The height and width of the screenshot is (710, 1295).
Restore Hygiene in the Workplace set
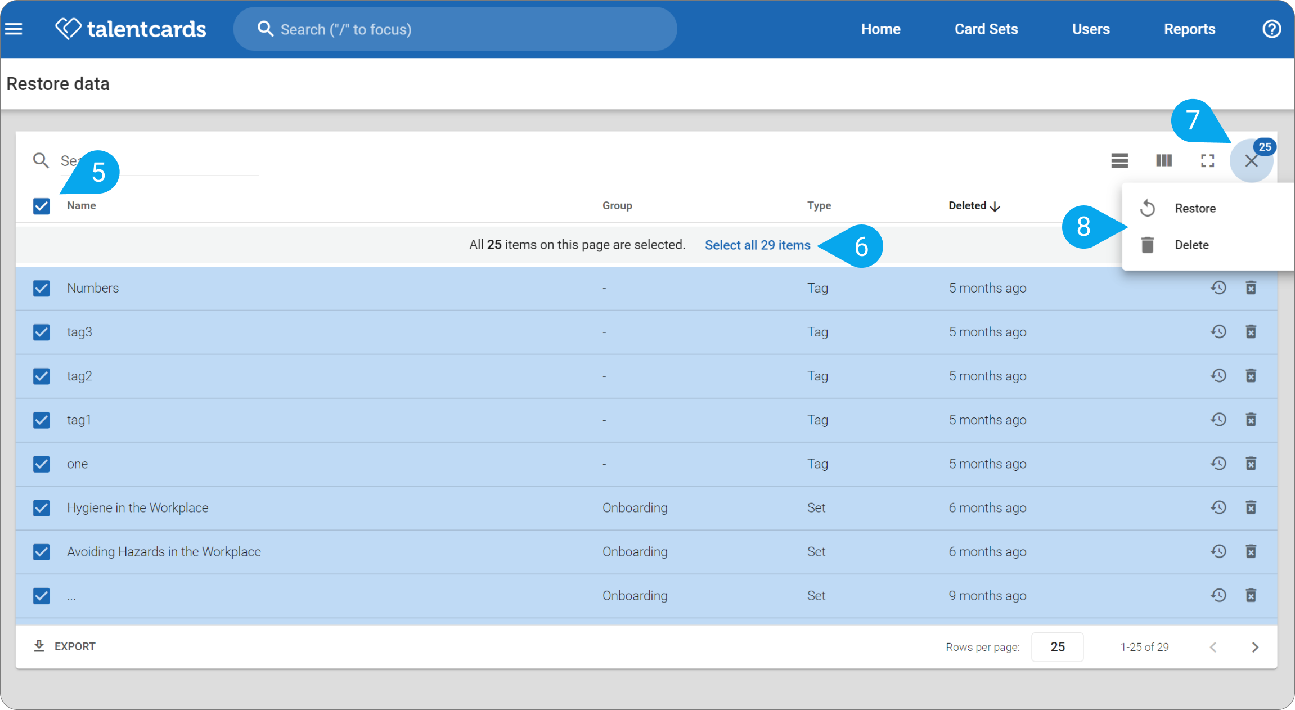[1218, 507]
